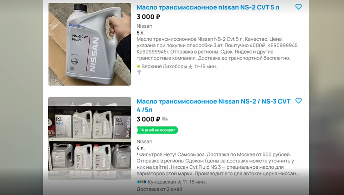Click the Nissan brand label above 5 л.
This screenshot has width=344, height=195.
[x=144, y=26]
